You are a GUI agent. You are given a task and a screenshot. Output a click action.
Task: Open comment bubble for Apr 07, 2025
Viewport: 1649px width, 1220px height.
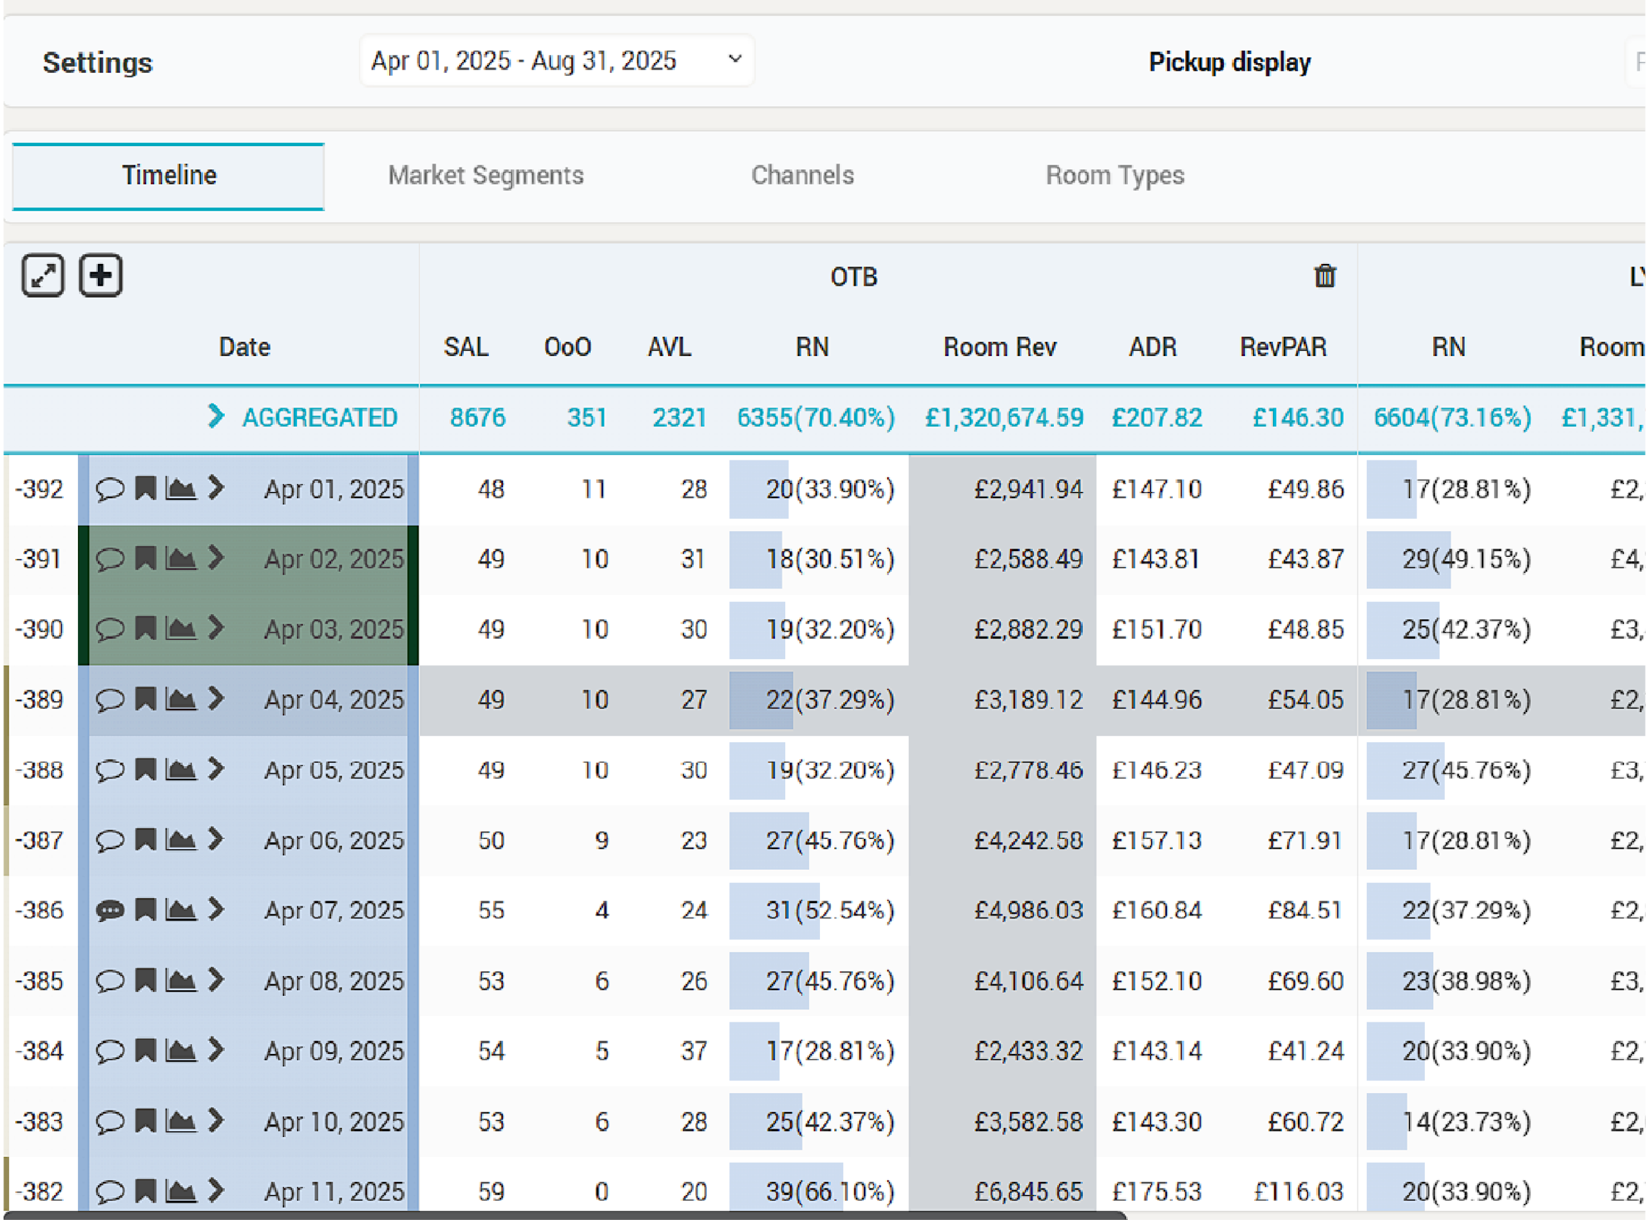(110, 910)
